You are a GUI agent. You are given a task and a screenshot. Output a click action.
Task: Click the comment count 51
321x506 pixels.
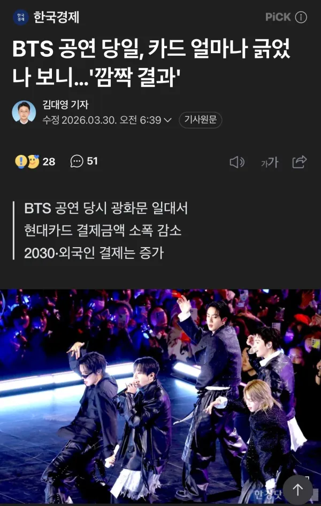(93, 161)
